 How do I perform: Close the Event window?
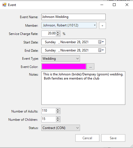tap(127, 5)
